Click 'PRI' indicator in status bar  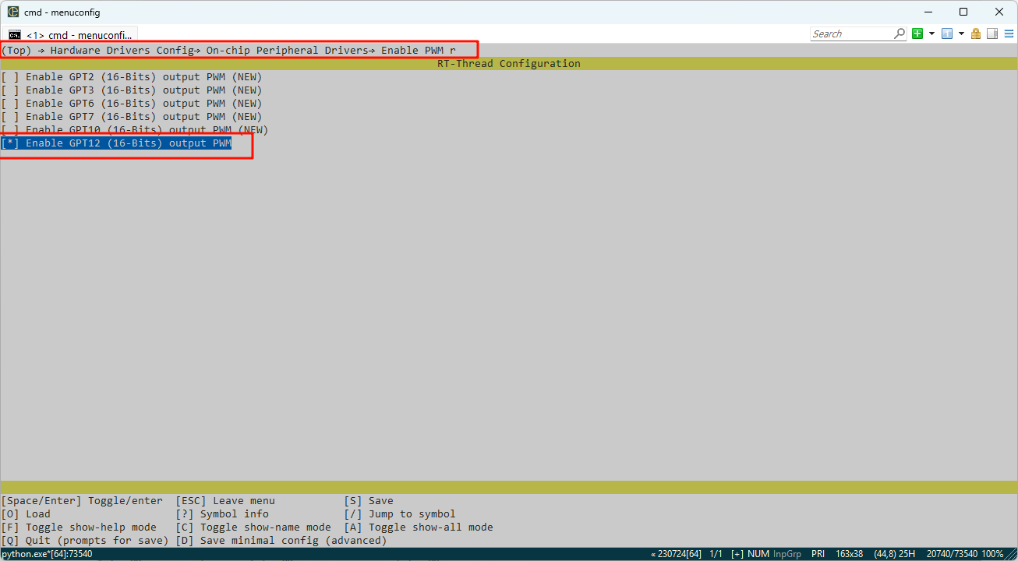(x=818, y=554)
